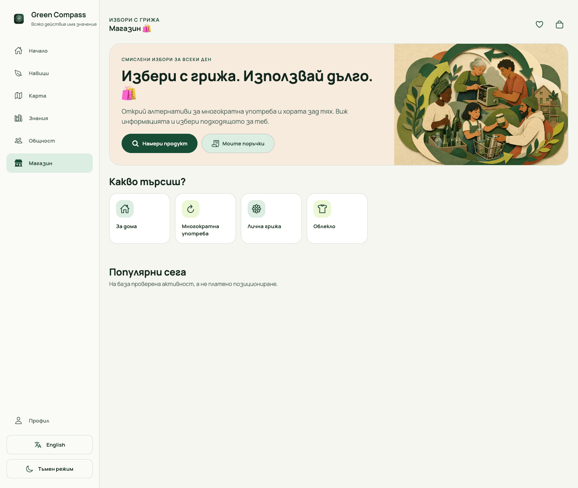Click the 'Какво търсиш?' heading
This screenshot has width=578, height=488.
[147, 182]
